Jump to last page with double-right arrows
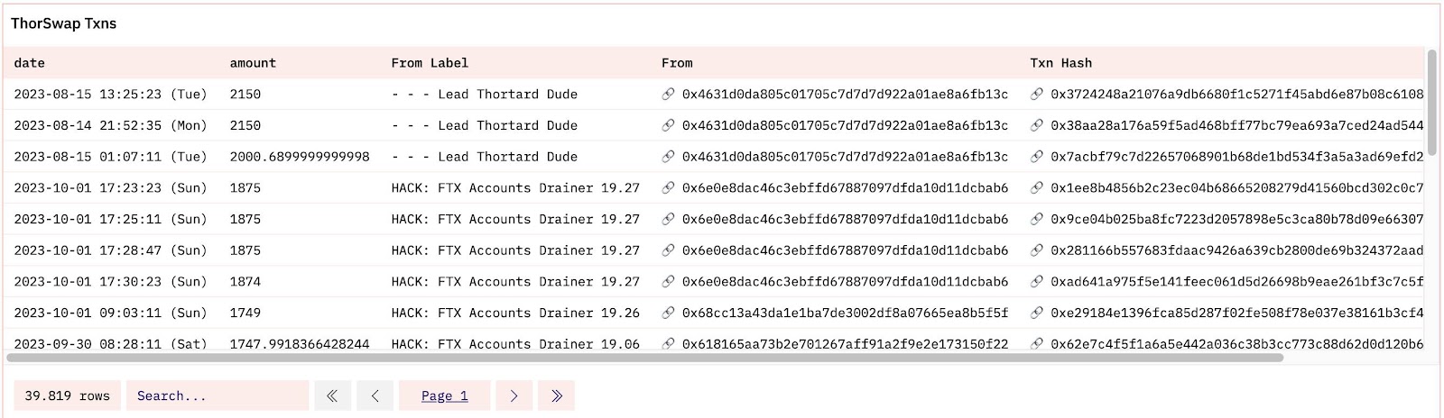The width and height of the screenshot is (1444, 418). [x=556, y=395]
